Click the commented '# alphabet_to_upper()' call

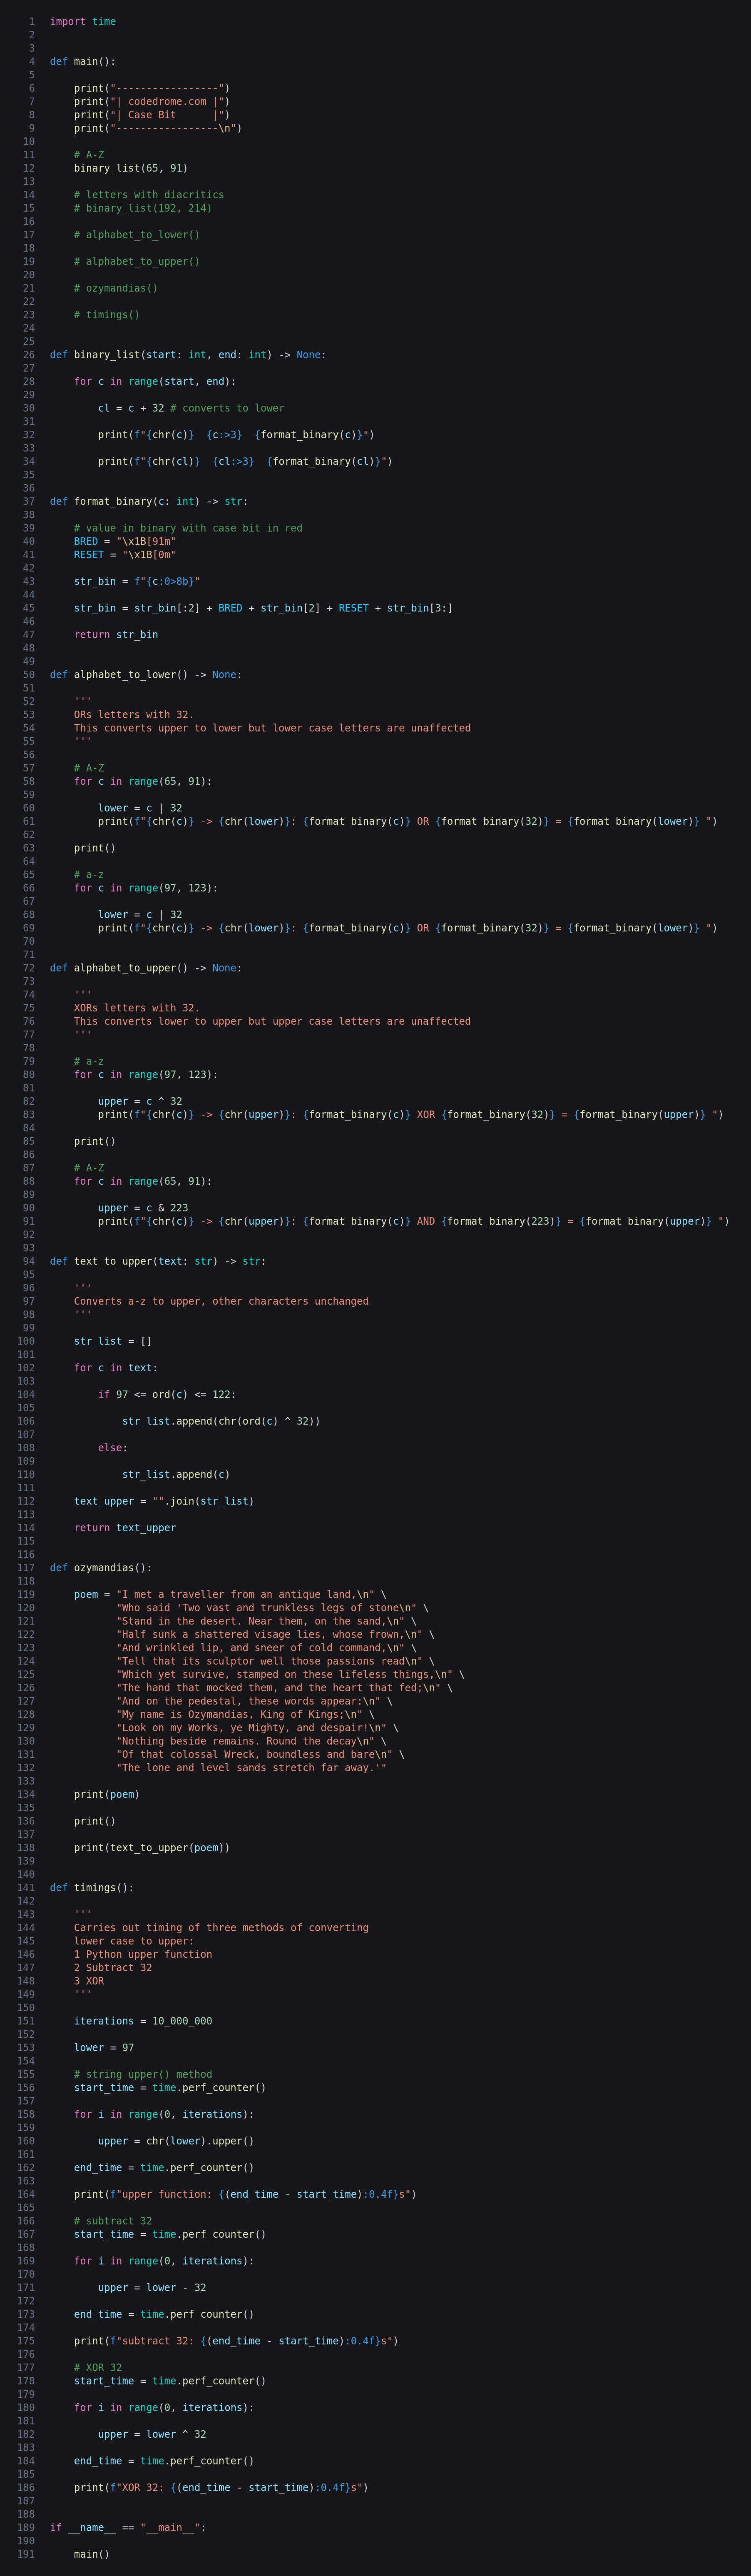[137, 261]
